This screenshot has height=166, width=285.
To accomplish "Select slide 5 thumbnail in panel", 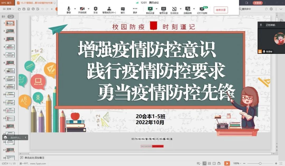I will pyautogui.click(x=10, y=55).
